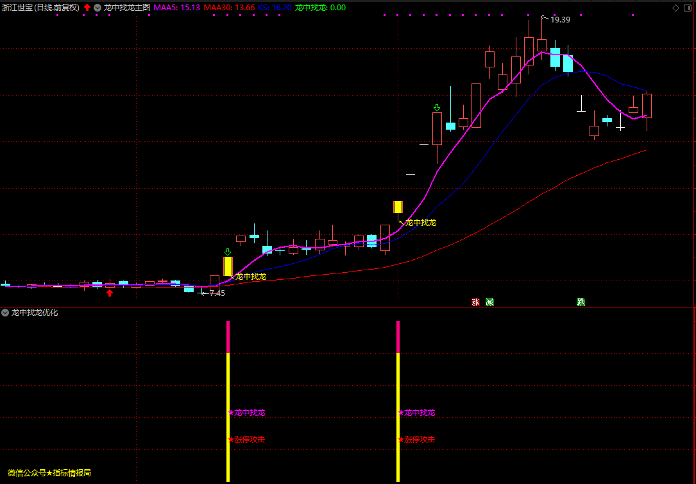Click the 龙中找龙主图 indicator name
Image resolution: width=696 pixels, height=484 pixels.
(x=127, y=8)
